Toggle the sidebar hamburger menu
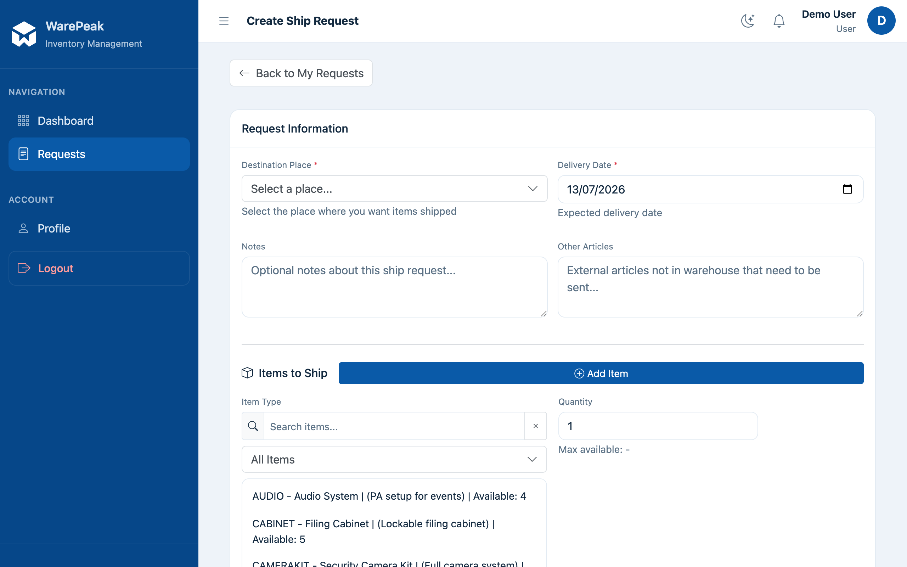 pyautogui.click(x=224, y=21)
